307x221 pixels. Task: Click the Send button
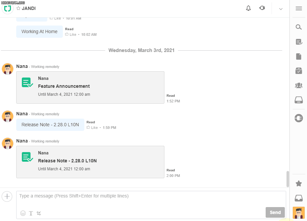275,212
